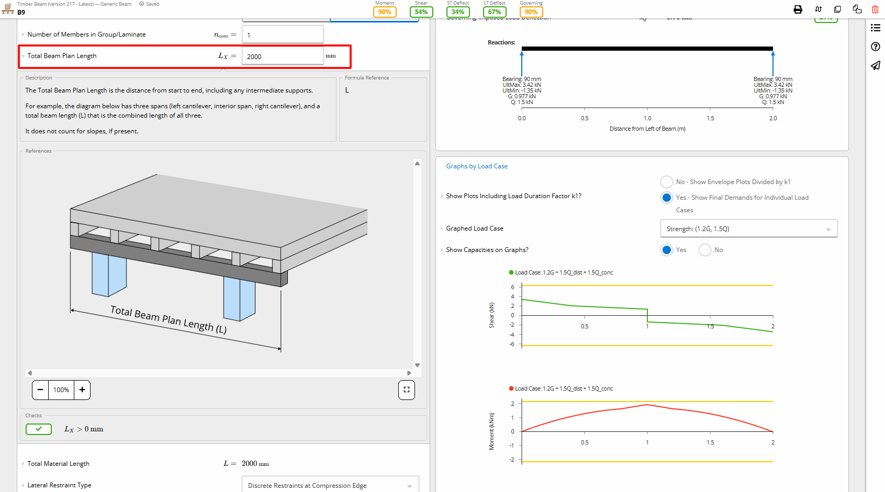Expand the Number of Members in Group row
Image resolution: width=885 pixels, height=492 pixels.
(x=23, y=35)
